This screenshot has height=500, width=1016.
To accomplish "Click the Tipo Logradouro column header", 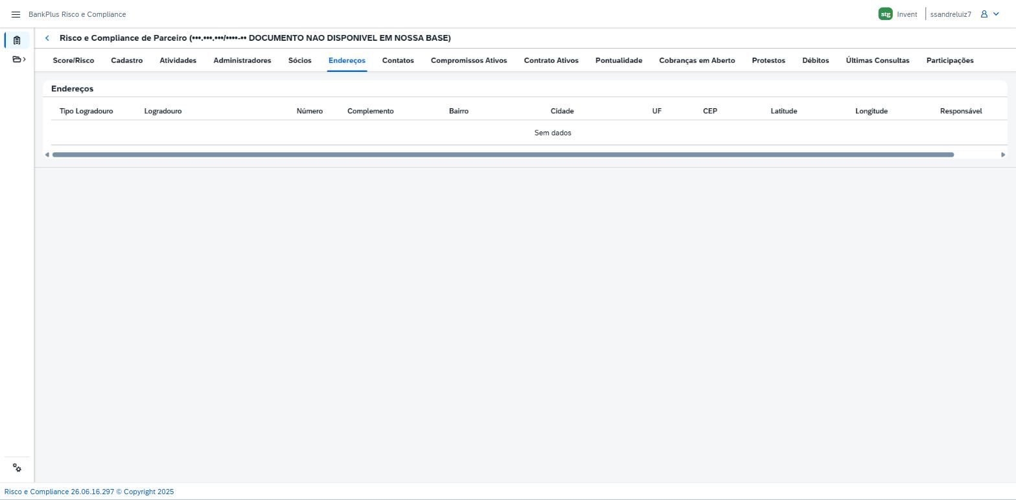I will tap(86, 111).
